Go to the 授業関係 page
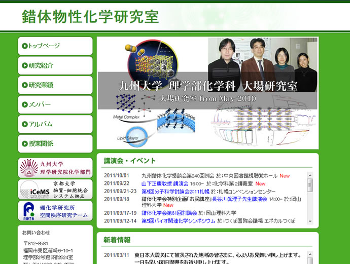This screenshot has width=350, height=264. tap(55, 143)
